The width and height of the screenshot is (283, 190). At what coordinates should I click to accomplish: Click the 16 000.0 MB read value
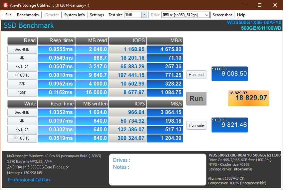pyautogui.click(x=92, y=93)
